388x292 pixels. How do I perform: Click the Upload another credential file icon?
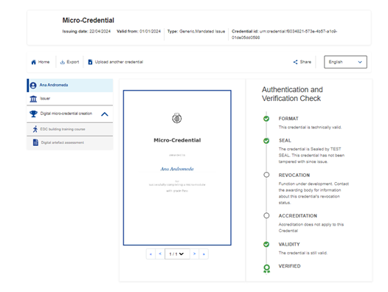click(90, 62)
